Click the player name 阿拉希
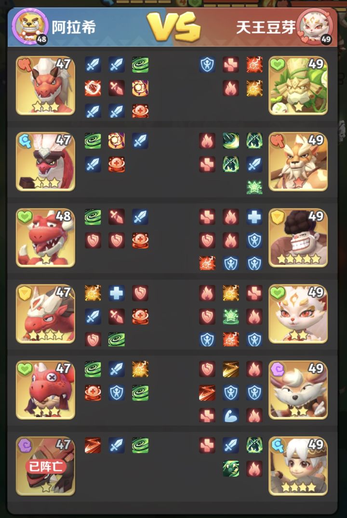347x518 pixels. pos(74,27)
